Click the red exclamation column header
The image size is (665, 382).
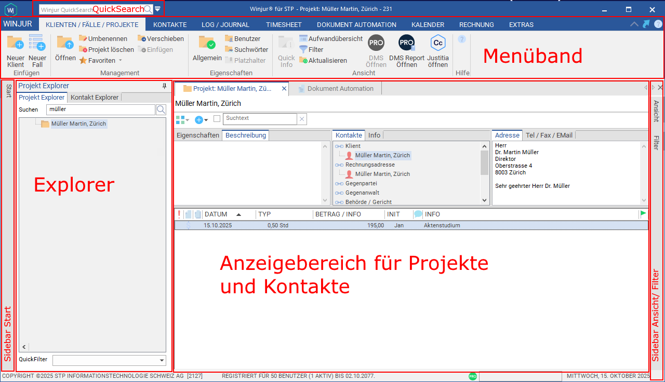(x=179, y=214)
